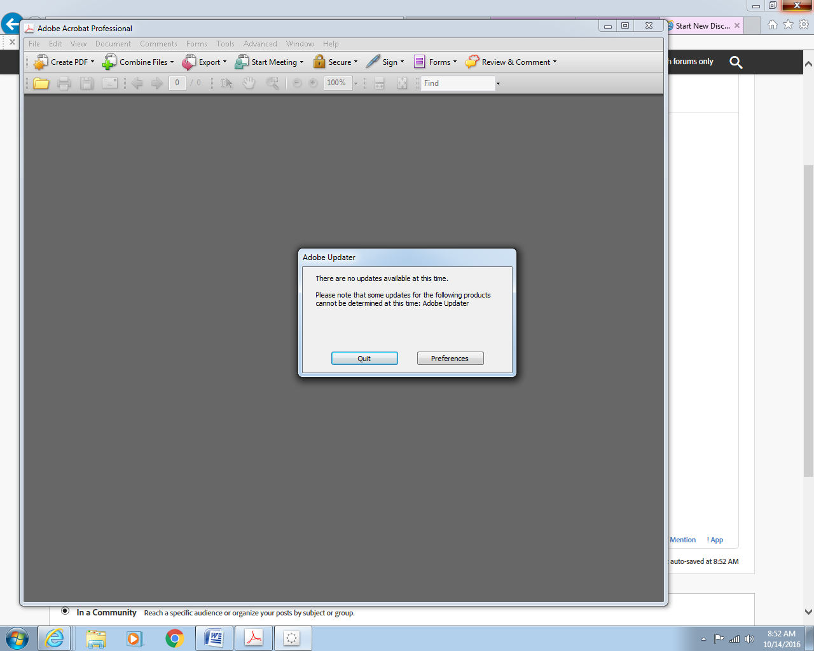Expand the Export dropdown arrow
This screenshot has height=651, width=814.
[x=224, y=62]
